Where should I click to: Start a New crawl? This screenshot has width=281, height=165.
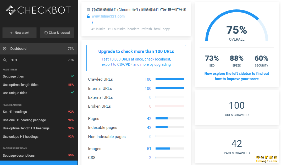(20, 32)
